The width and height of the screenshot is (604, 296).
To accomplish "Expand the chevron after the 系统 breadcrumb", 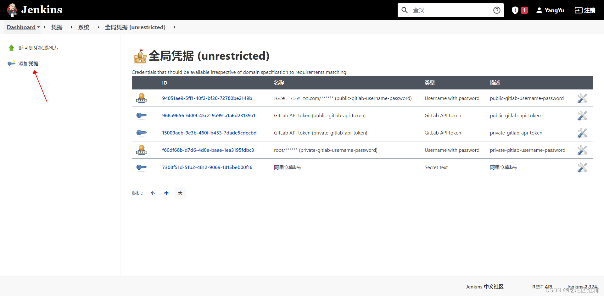I will [x=98, y=27].
